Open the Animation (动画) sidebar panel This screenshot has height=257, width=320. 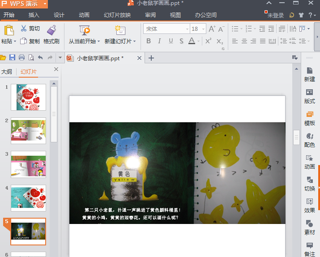310,162
